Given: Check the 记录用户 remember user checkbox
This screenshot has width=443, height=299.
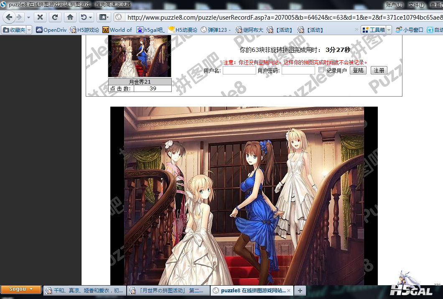Looking at the screenshot, I should [x=321, y=70].
